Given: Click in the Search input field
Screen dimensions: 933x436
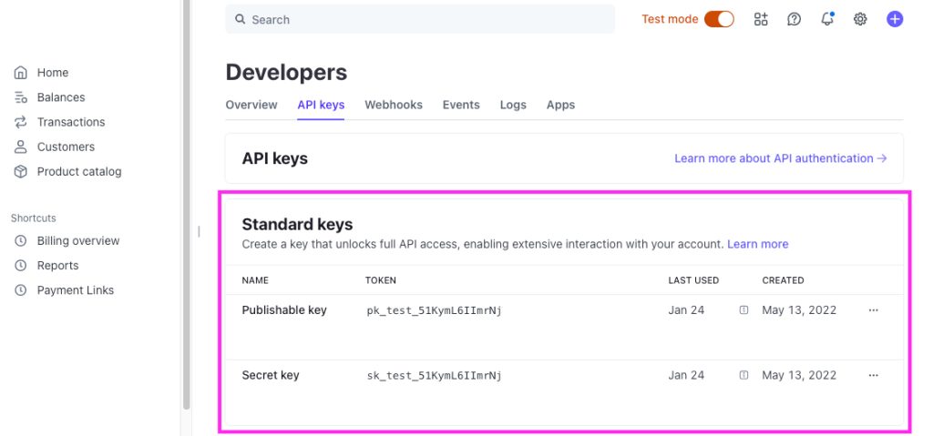Looking at the screenshot, I should pos(419,19).
